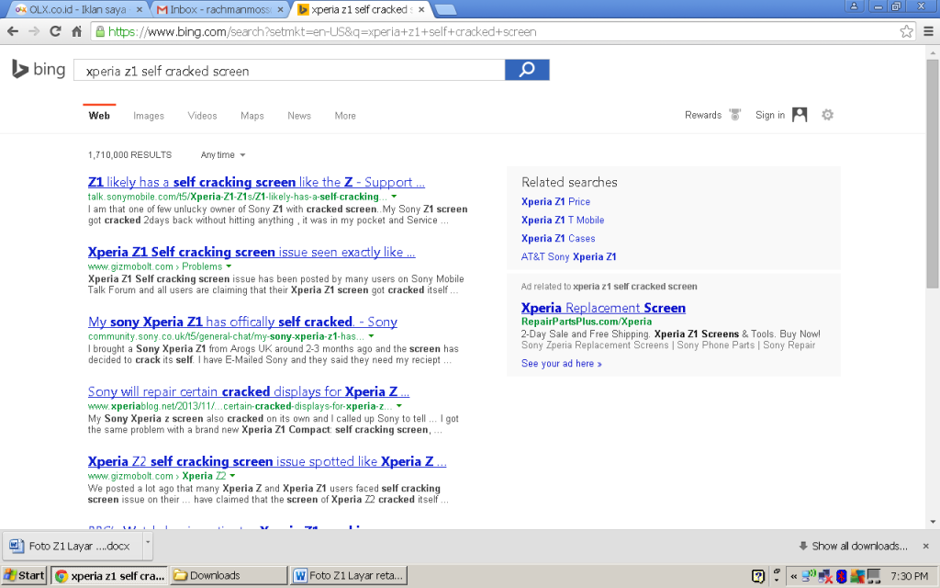
Task: Open the News search tab
Action: [298, 116]
